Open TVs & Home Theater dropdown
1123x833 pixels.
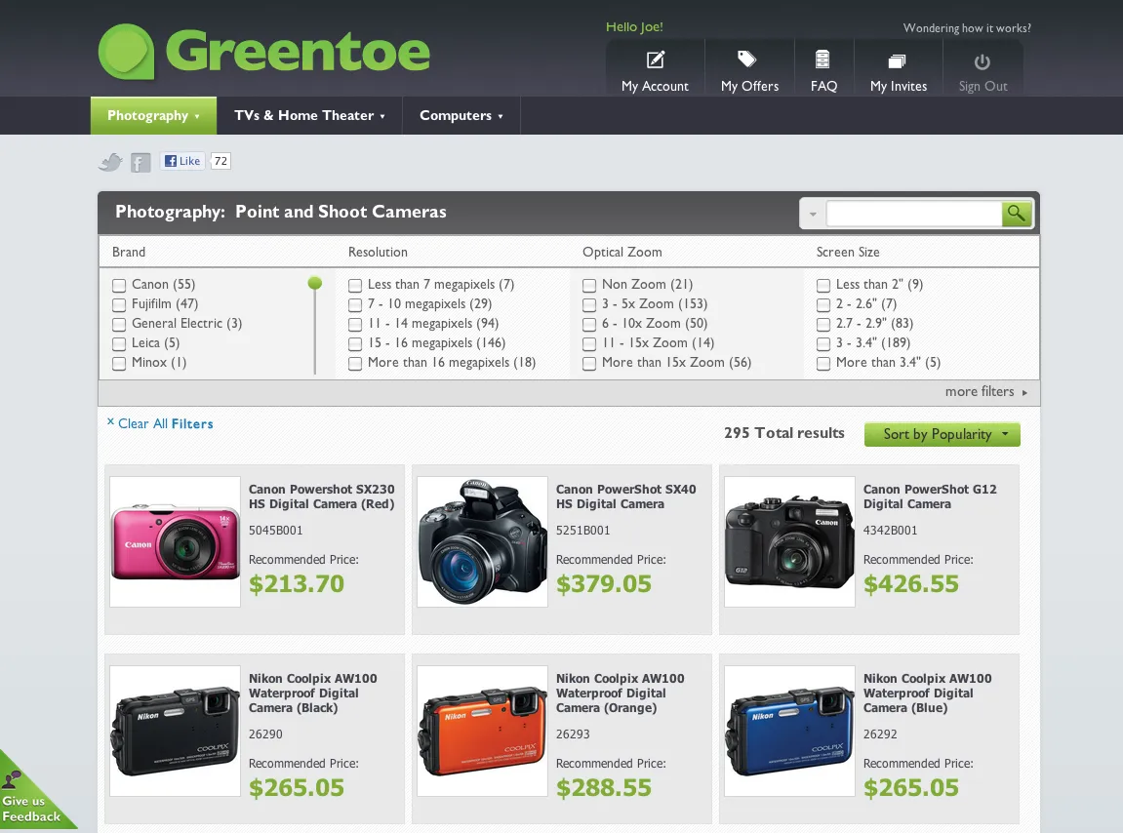(309, 115)
